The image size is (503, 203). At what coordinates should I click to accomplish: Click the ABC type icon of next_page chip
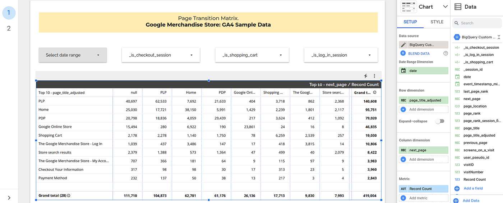pos(403,150)
